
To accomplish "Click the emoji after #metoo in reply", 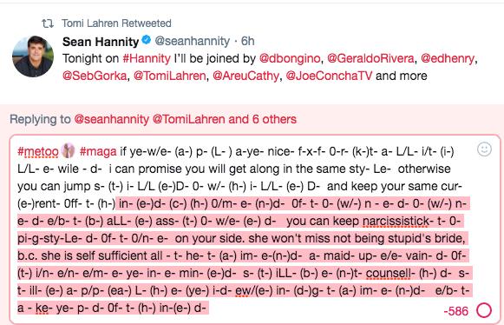I will point(69,150).
